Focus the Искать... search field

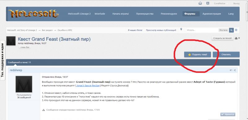click(x=202, y=30)
